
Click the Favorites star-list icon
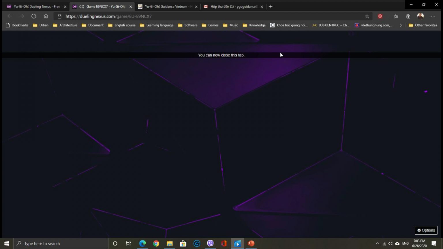396,16
